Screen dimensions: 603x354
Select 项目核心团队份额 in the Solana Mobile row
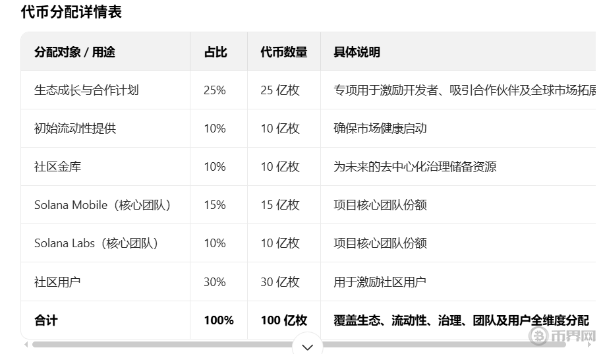pos(380,205)
